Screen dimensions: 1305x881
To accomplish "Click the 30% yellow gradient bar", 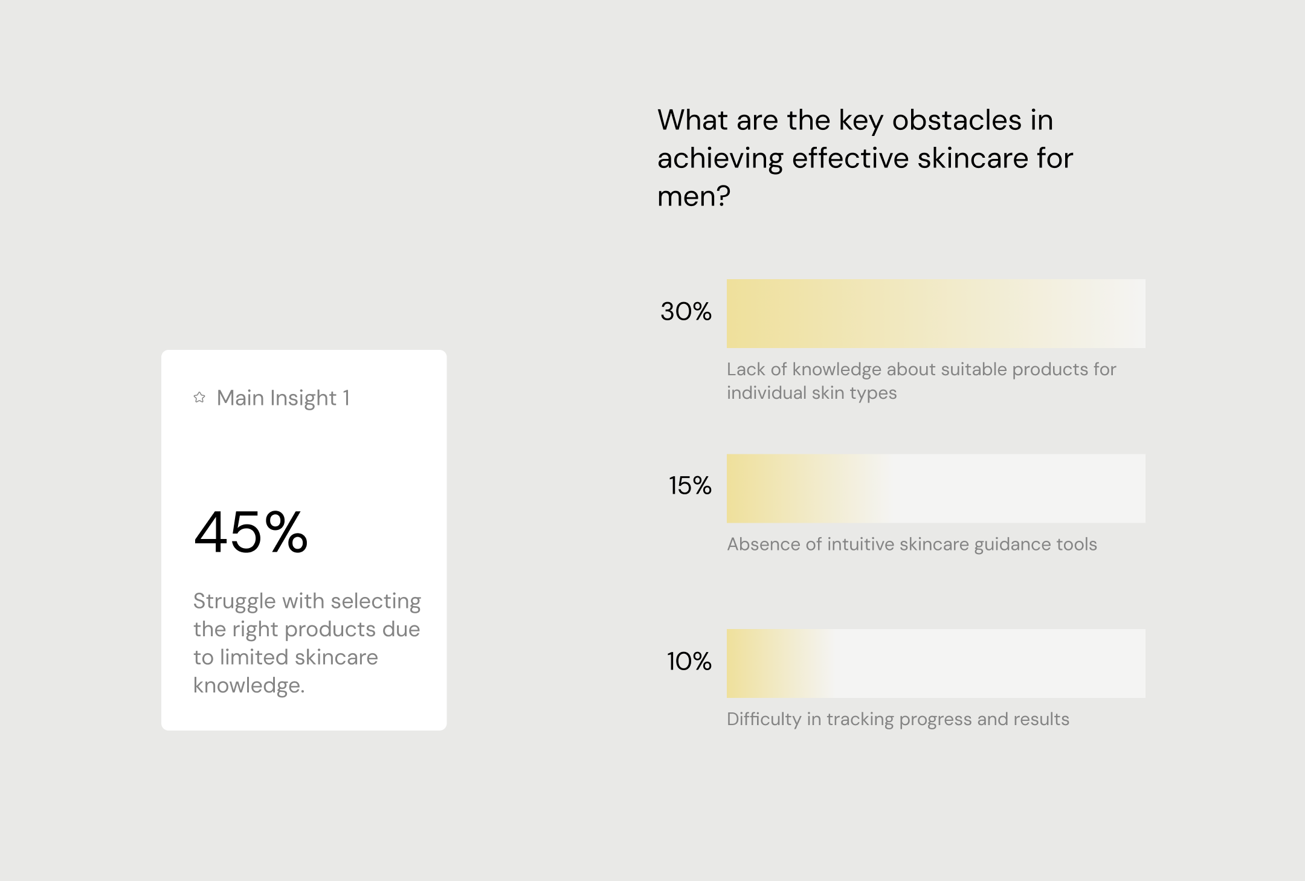I will coord(935,314).
